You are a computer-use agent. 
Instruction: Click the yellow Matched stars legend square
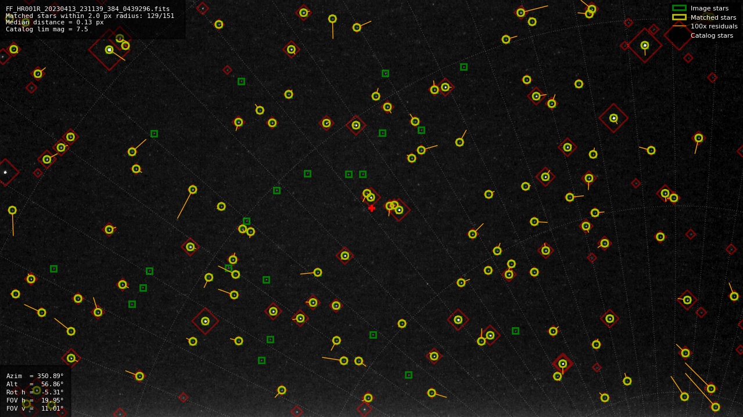679,17
